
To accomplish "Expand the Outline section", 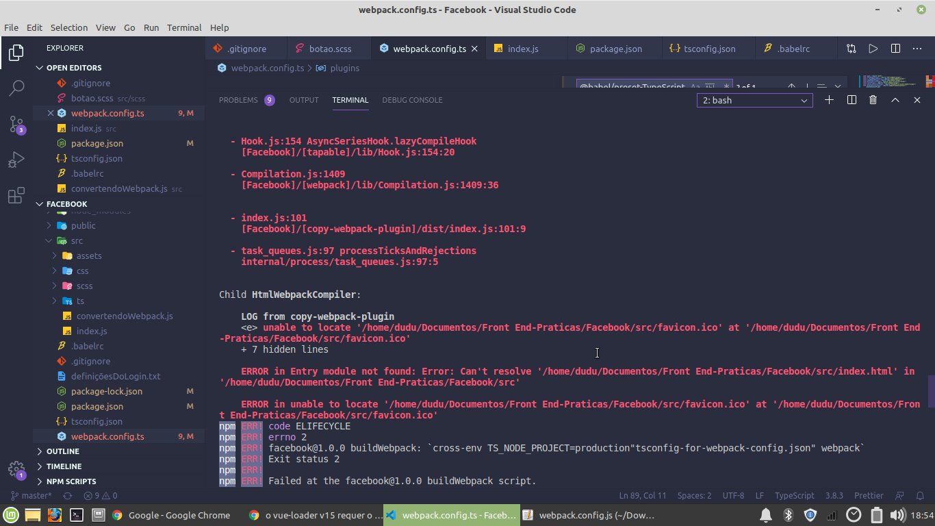I will point(118,451).
